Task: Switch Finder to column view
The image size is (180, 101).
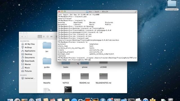Action: click(x=48, y=37)
